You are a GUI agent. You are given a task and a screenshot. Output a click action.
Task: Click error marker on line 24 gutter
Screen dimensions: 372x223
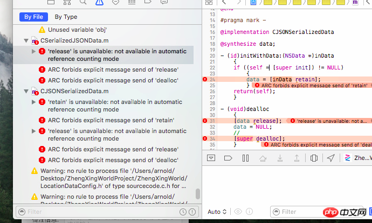coord(205,79)
